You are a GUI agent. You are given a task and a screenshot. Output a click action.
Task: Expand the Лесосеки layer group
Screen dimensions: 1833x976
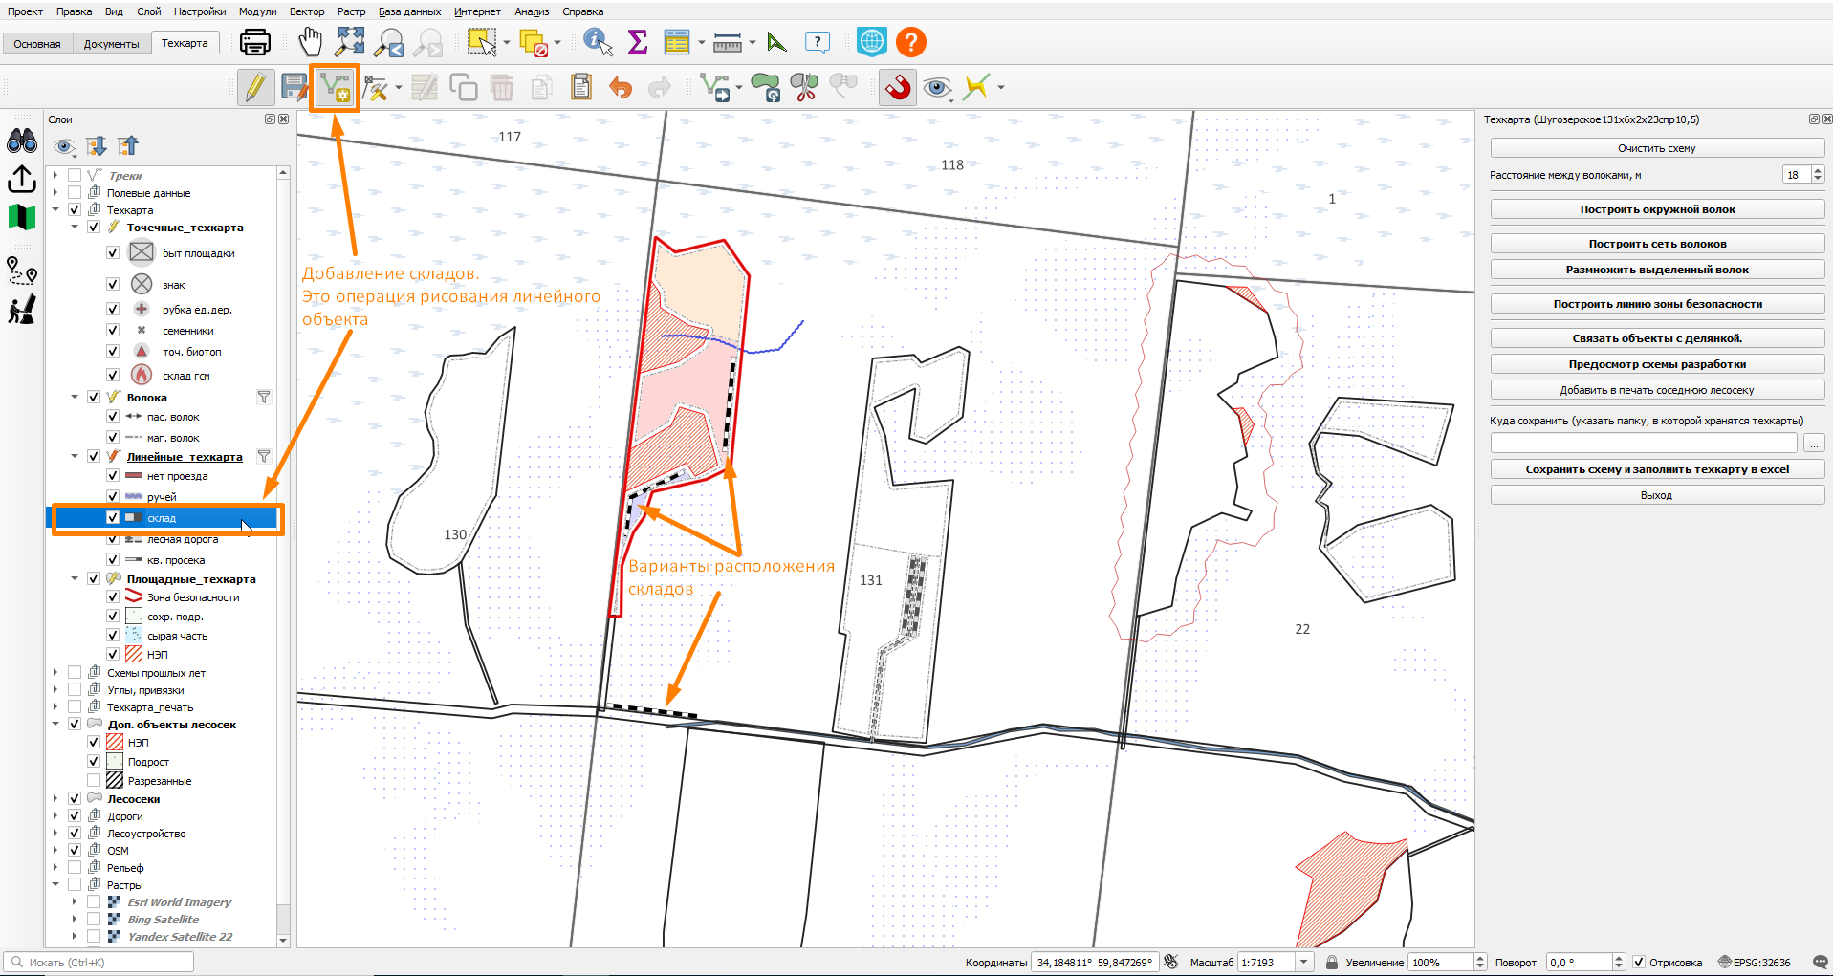[55, 798]
